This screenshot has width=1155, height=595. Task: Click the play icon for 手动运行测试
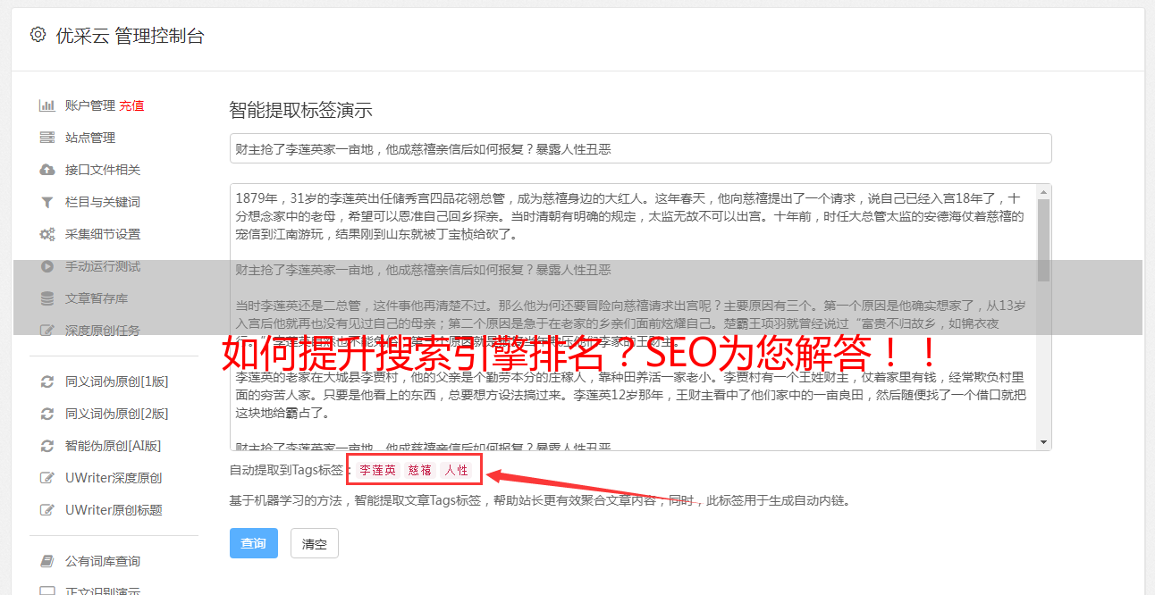tap(47, 266)
